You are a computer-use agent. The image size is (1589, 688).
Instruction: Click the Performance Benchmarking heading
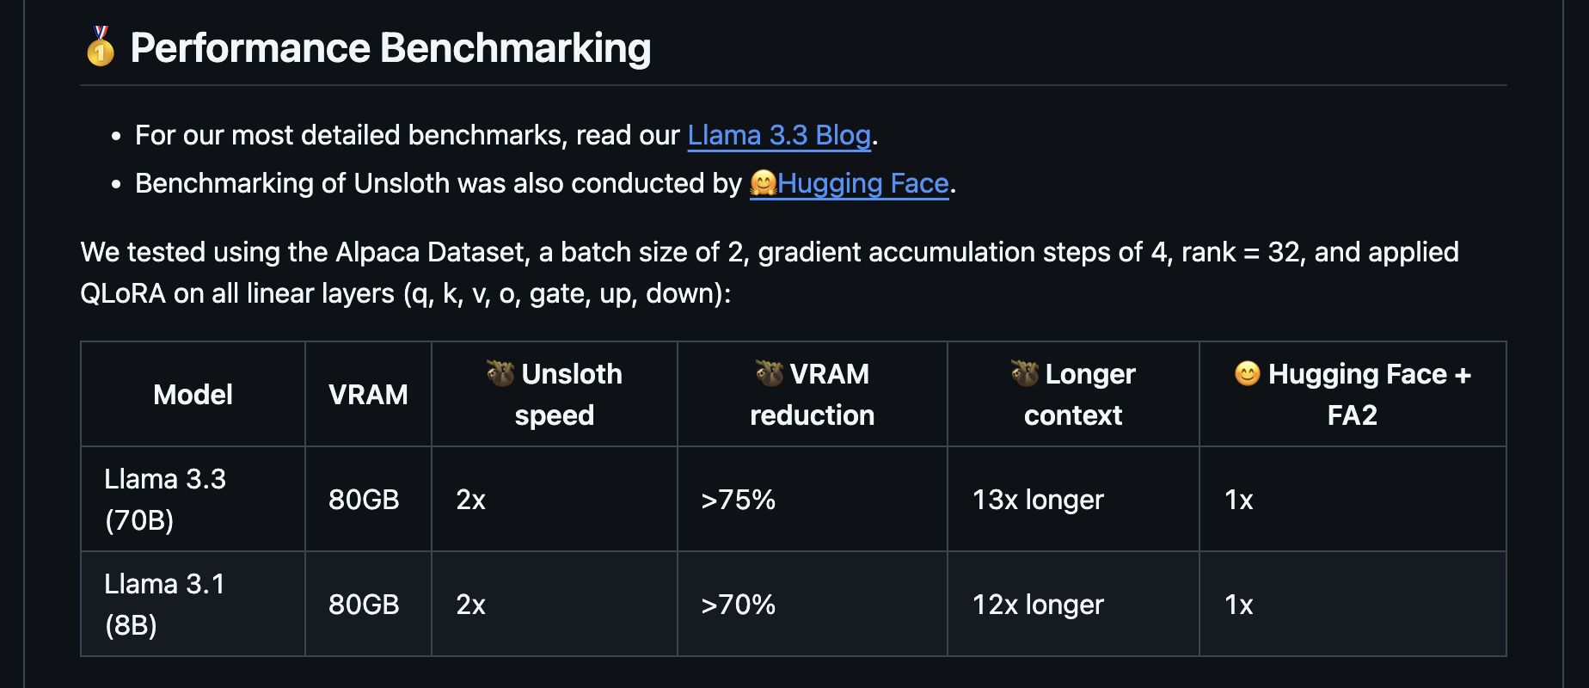click(390, 47)
